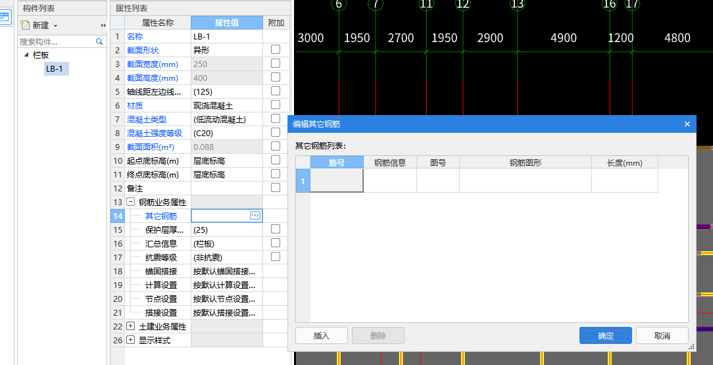
Task: Click the 筋号 column header
Action: [337, 162]
